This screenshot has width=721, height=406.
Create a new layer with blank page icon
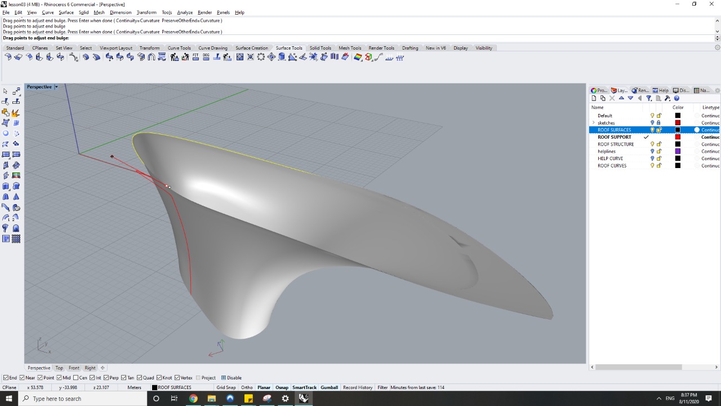pos(594,98)
